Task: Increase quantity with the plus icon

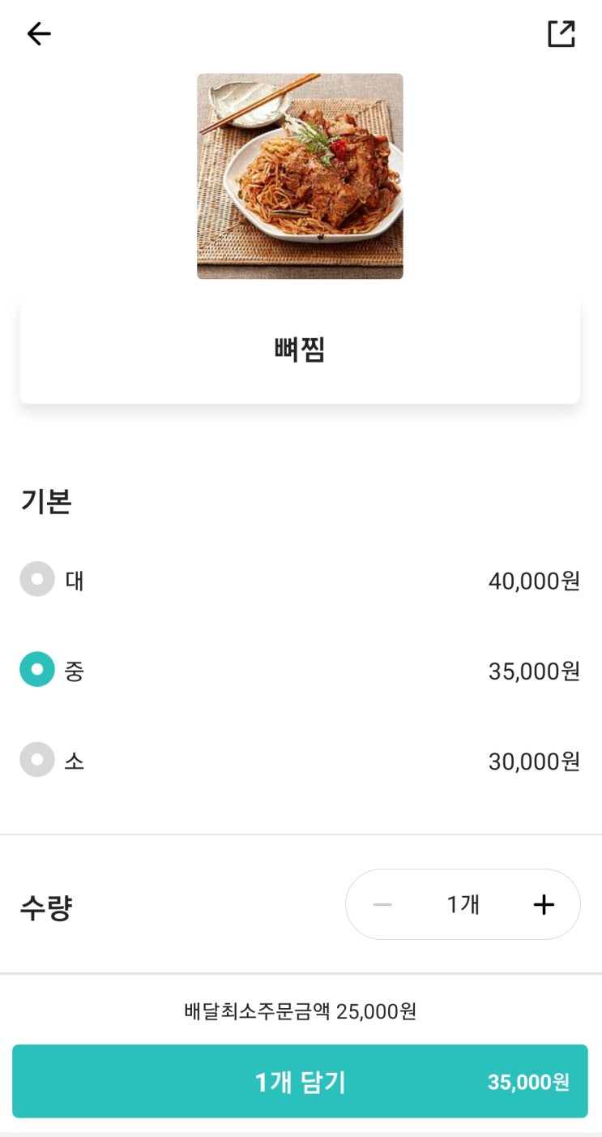Action: point(544,905)
